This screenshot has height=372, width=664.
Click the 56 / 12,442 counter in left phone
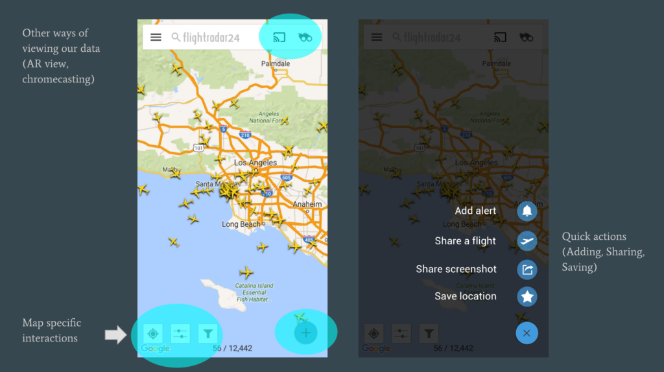(233, 348)
